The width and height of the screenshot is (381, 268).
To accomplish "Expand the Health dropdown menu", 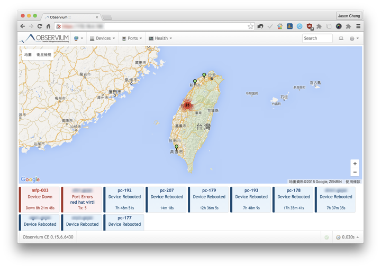I will tap(160, 39).
